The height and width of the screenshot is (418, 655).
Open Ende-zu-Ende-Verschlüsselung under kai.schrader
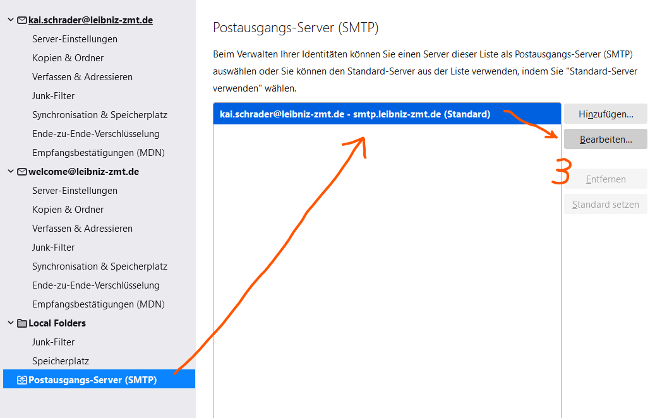pyautogui.click(x=95, y=134)
